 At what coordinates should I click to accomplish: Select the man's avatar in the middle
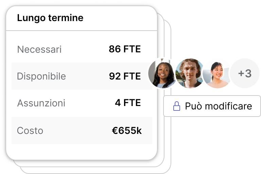190,73
